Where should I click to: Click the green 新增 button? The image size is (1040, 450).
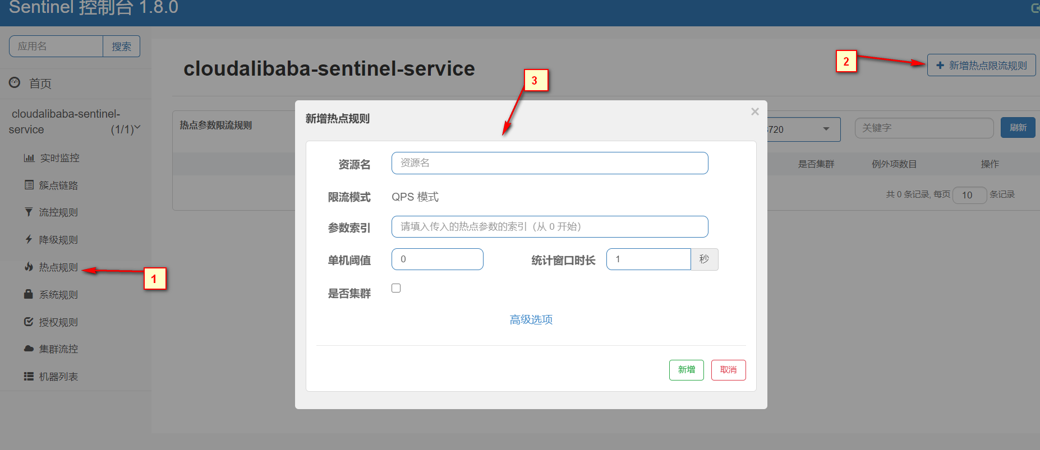(686, 370)
